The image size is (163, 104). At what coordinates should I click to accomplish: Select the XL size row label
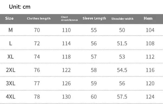click(11, 57)
